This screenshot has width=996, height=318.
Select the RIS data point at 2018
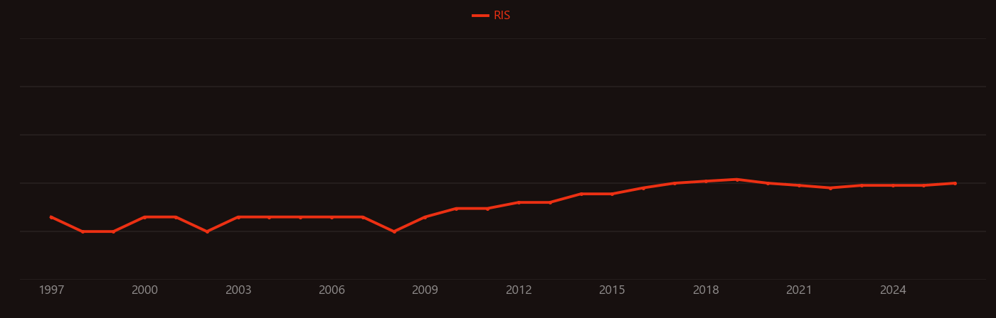point(706,181)
